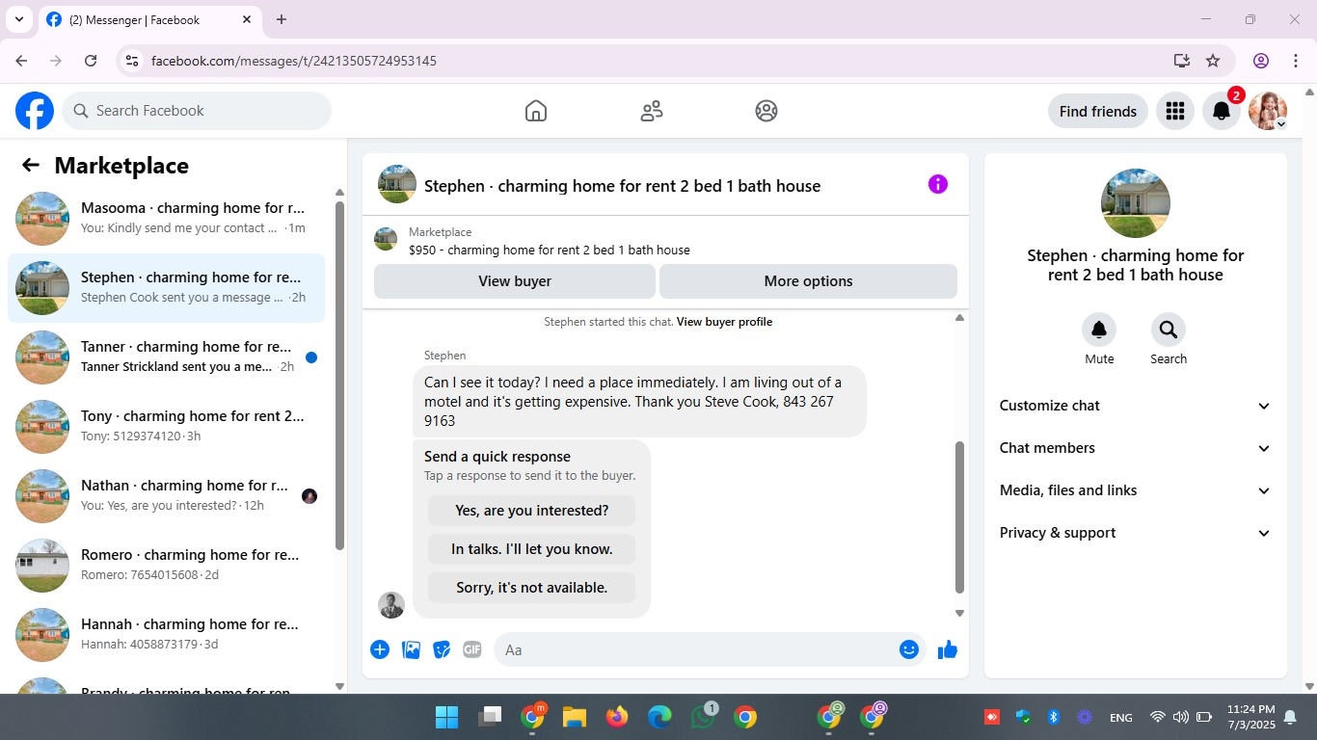Viewport: 1317px width, 740px height.
Task: Click Stephen's avatar beside the message
Action: point(391,605)
